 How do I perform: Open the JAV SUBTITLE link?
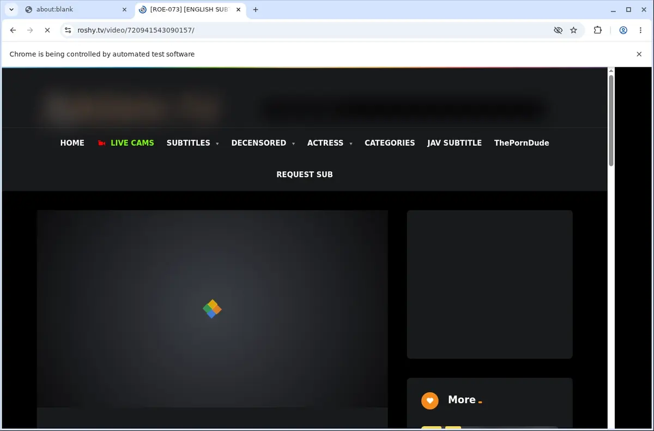click(455, 143)
